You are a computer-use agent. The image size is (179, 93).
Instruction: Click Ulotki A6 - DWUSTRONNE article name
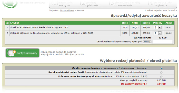pos(39,27)
